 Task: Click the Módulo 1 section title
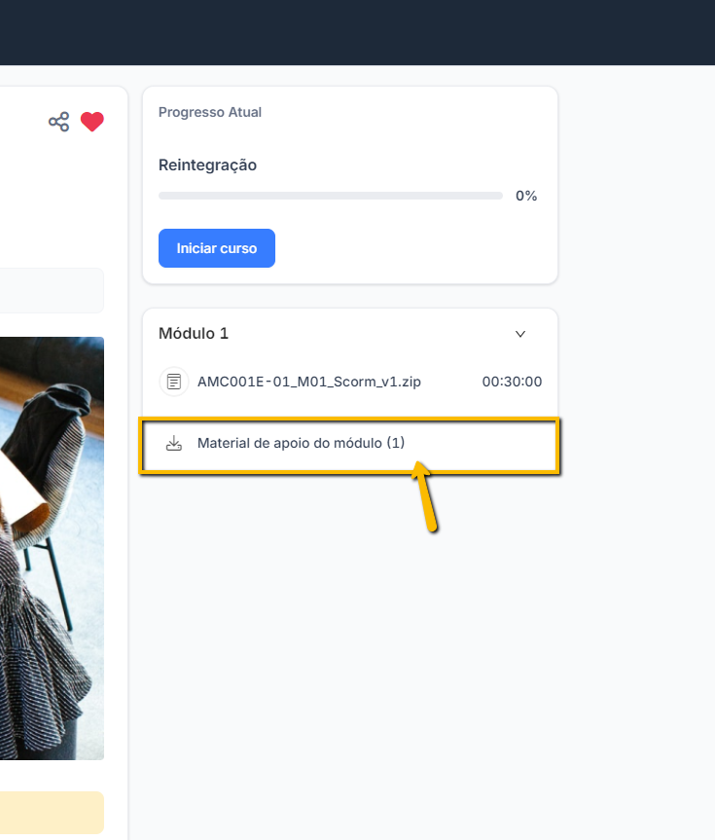194,333
